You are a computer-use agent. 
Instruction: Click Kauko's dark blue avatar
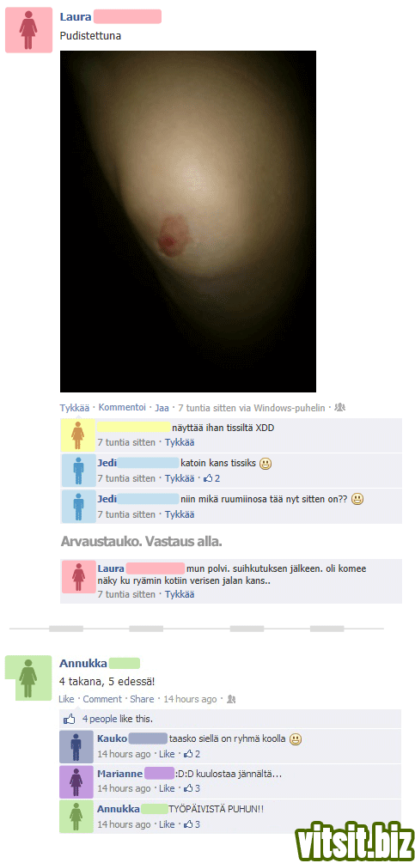76,746
